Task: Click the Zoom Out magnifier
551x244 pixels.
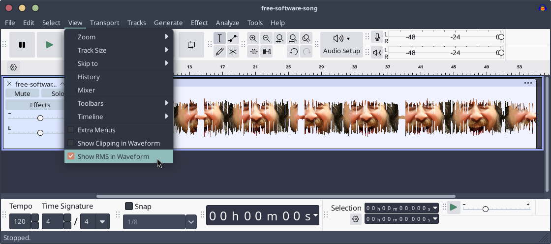Action: tap(266, 38)
